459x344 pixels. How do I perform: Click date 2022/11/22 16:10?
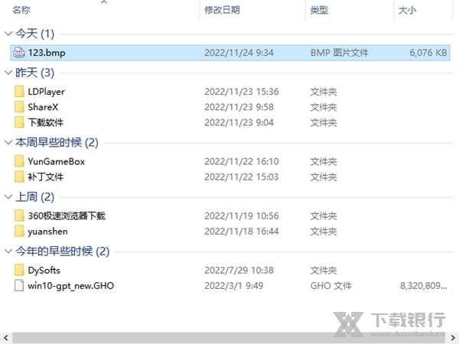pyautogui.click(x=242, y=161)
